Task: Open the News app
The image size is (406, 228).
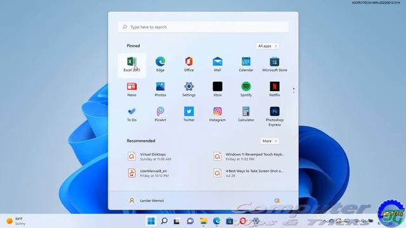Action: 132,90
